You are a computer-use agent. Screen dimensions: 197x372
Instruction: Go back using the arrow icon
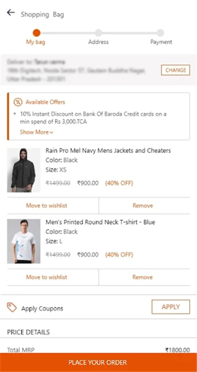coord(11,12)
